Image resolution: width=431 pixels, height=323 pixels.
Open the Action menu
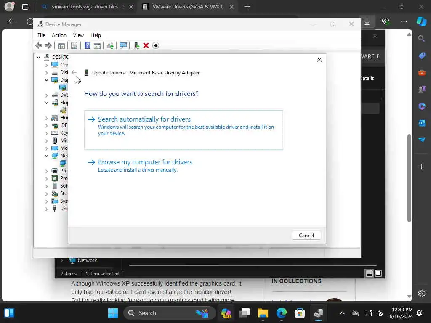59,35
